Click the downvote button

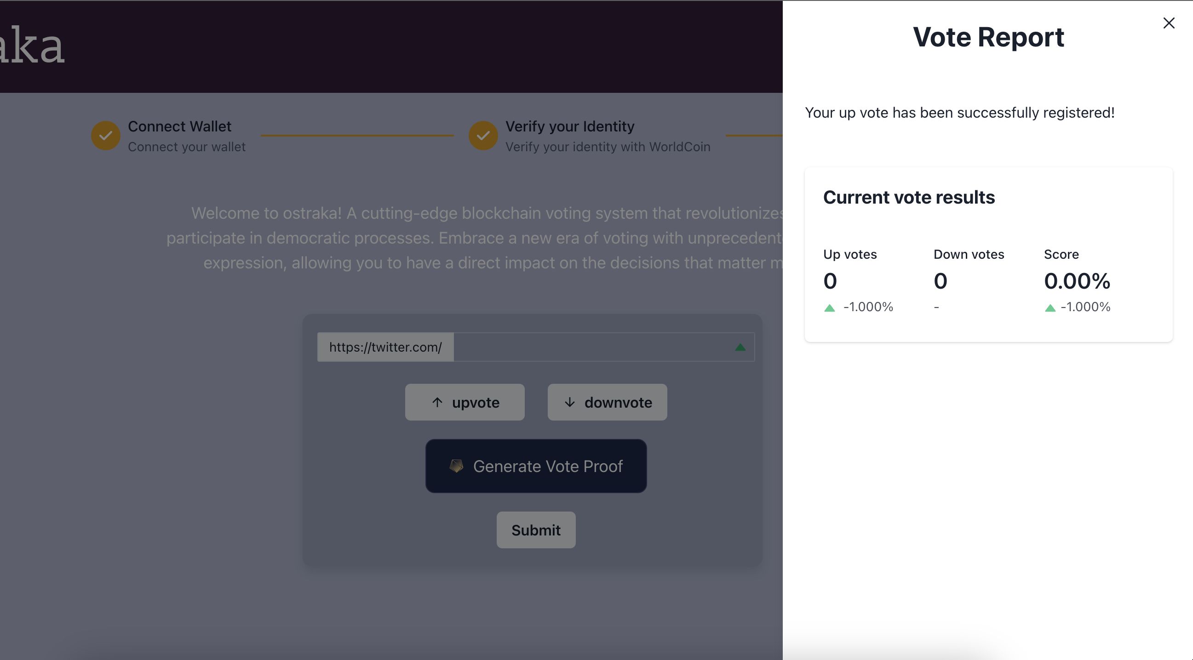(607, 402)
